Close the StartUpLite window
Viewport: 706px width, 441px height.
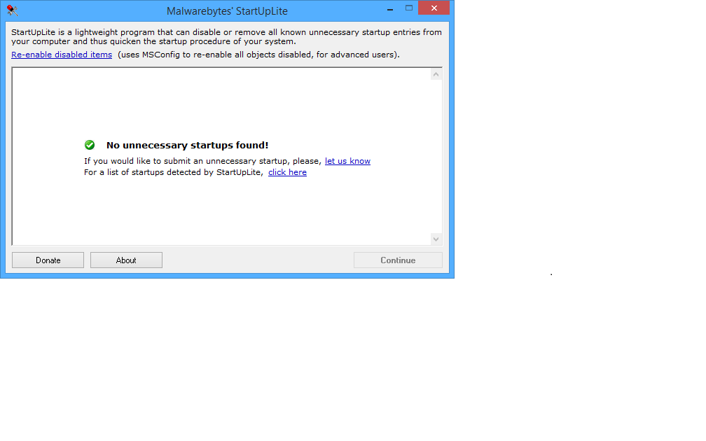434,8
